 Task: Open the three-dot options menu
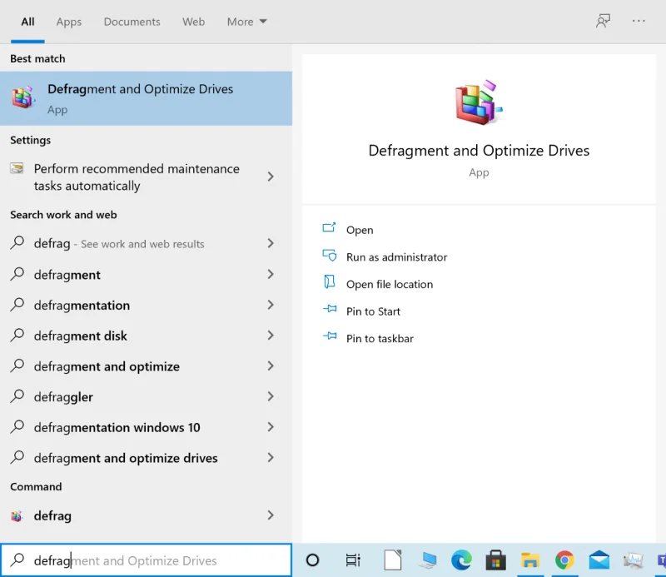(639, 21)
